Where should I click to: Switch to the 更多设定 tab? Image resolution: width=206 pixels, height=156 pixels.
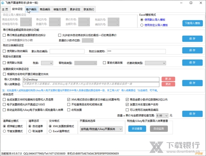pyautogui.click(x=75, y=9)
